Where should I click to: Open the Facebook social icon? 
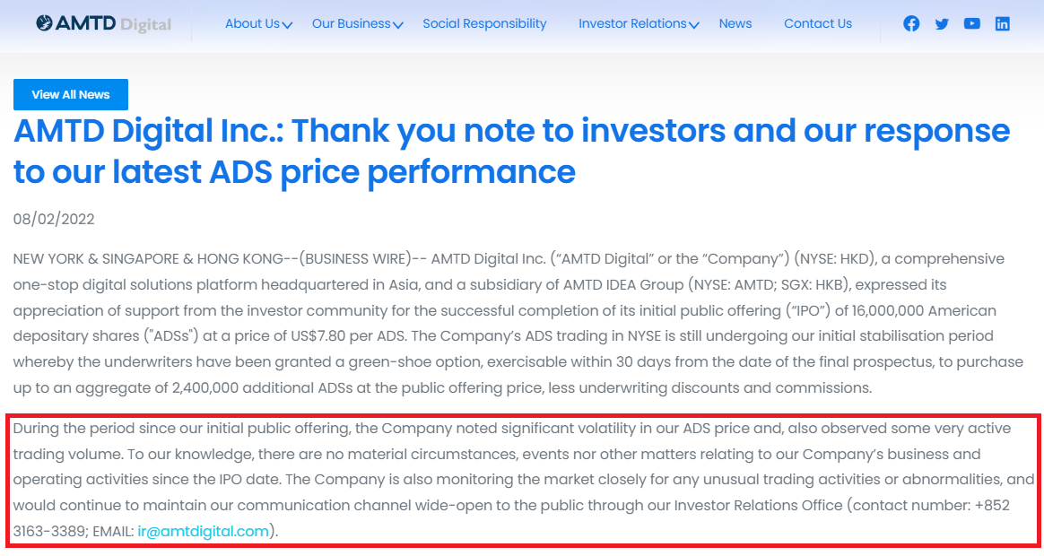[911, 24]
